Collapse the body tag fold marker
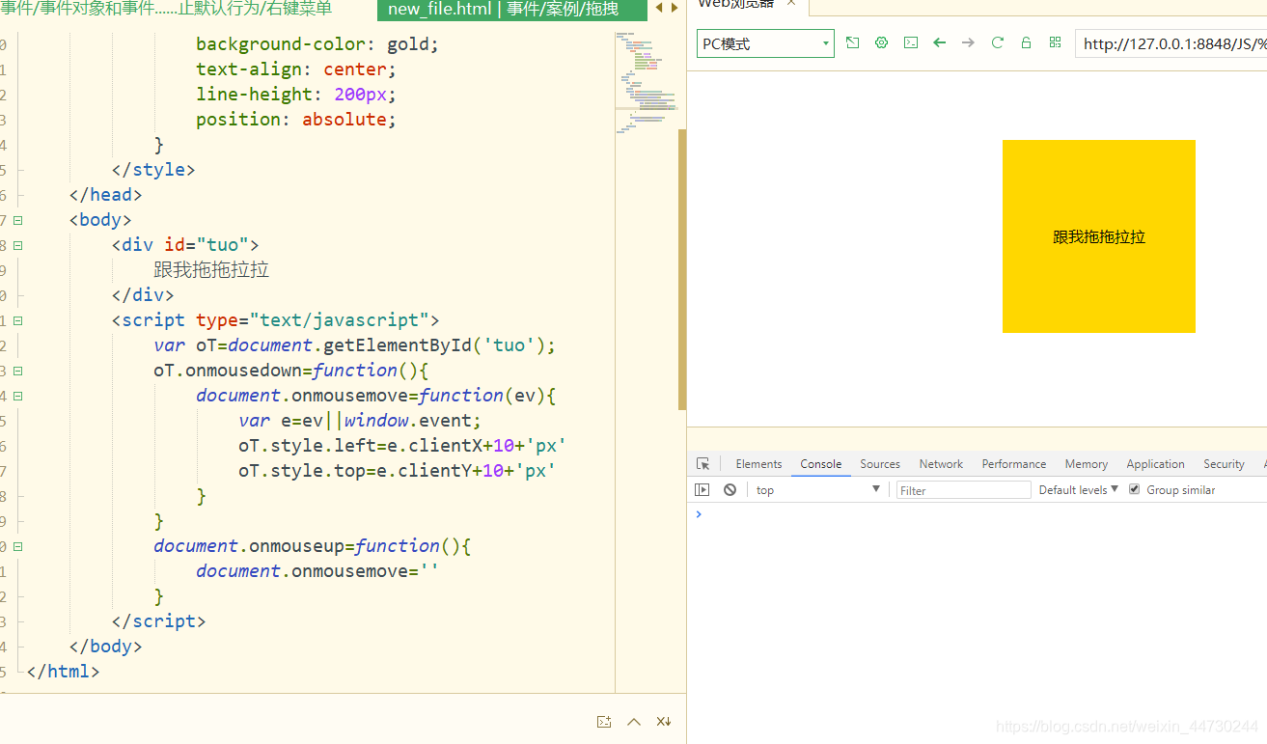The image size is (1267, 744). pos(17,220)
